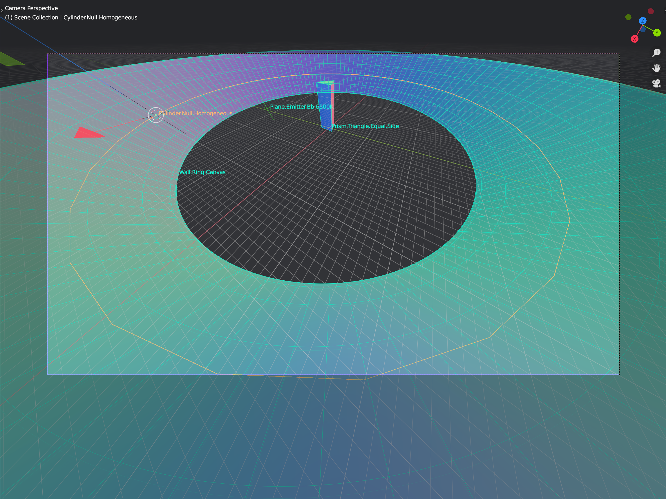Snap view to the green Y axis

point(657,33)
